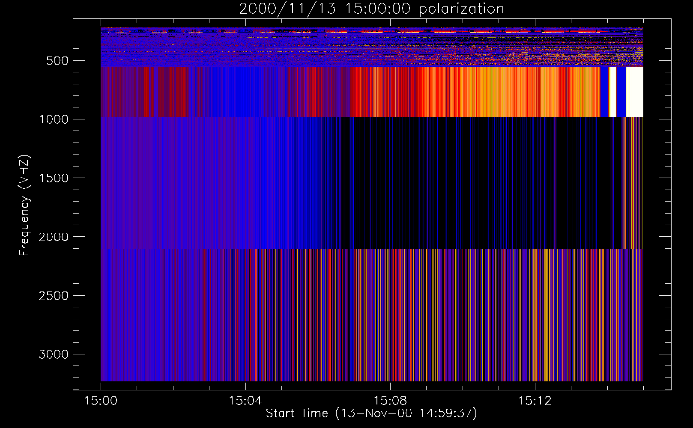Click the 3000 frequency tick label
The image size is (693, 428).
(x=54, y=354)
